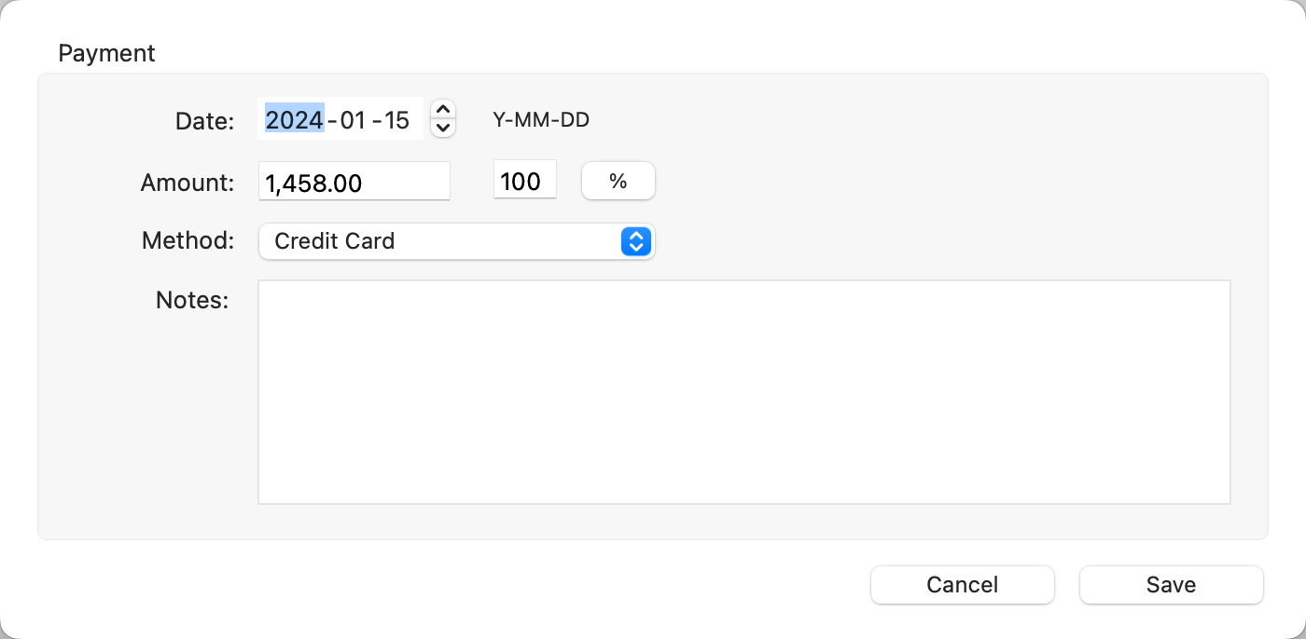Focus the Amount field showing 1,458.00

[x=354, y=183]
